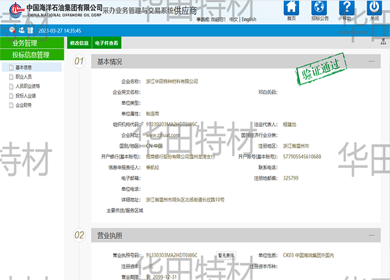Click the message bubble icon in blue bar
Image resolution: width=390 pixels, height=280 pixels.
pos(12,31)
